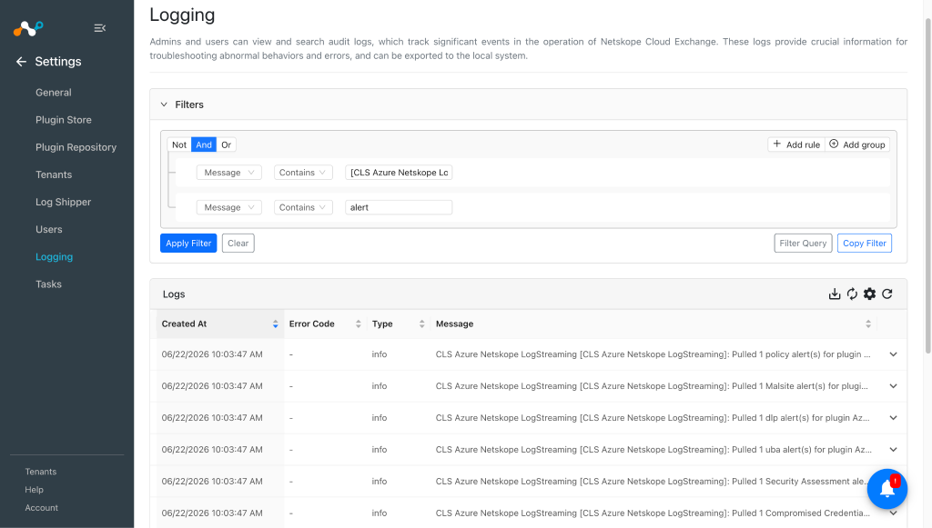Click the Add rule button label
Viewport: 932px width, 528px height.
click(x=803, y=144)
